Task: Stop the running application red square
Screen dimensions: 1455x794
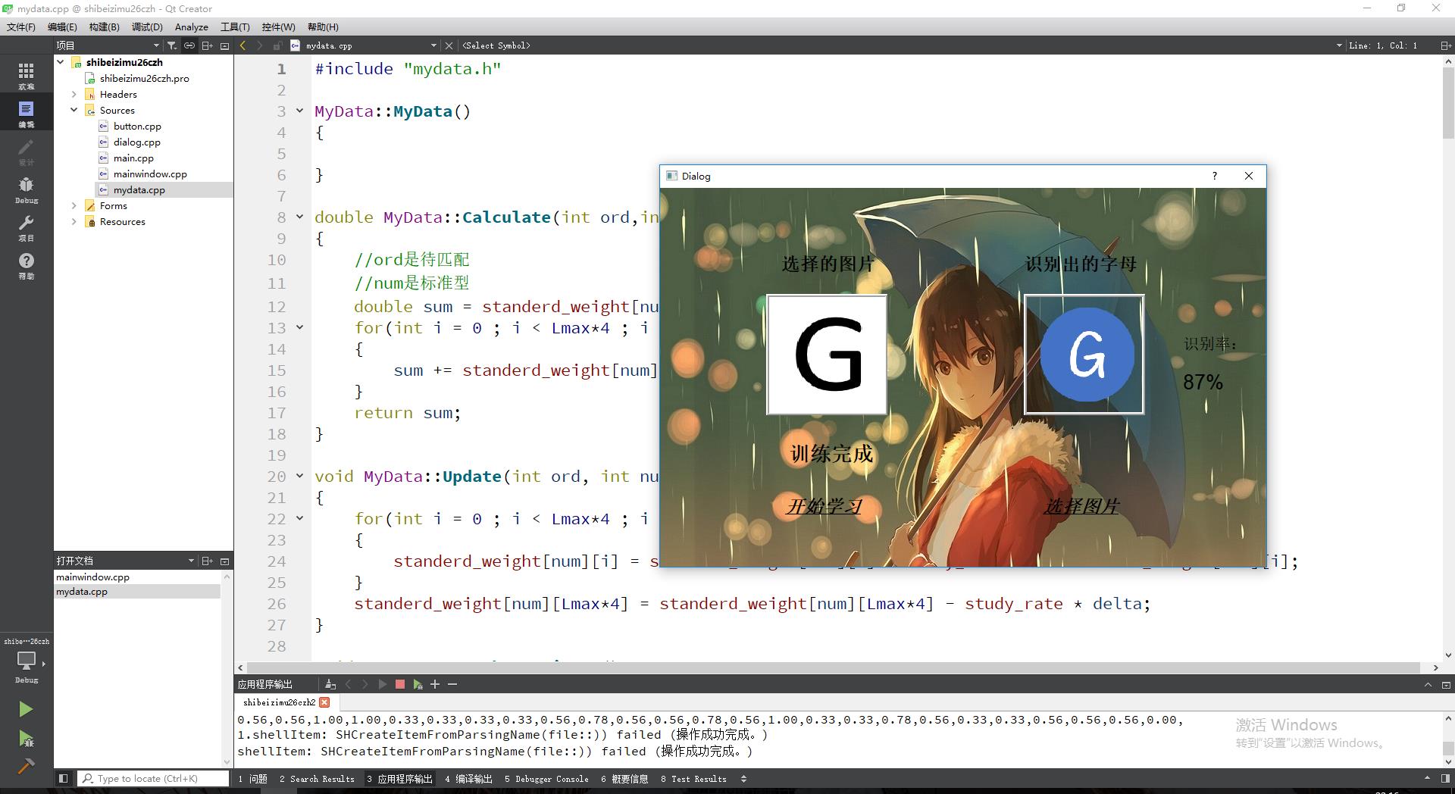Action: 400,684
